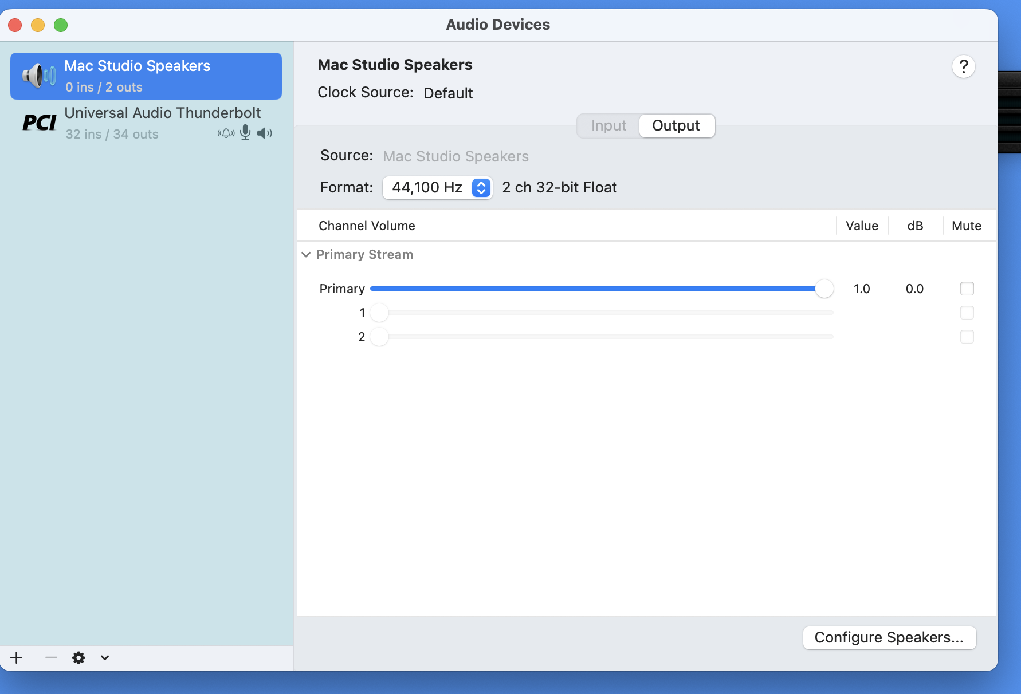Open help with the question mark button
This screenshot has height=694, width=1021.
964,66
